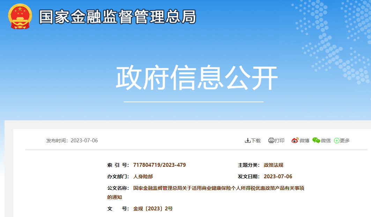Click the 主题分类 field label
Viewport: 371px width, 217px height.
[x=249, y=165]
